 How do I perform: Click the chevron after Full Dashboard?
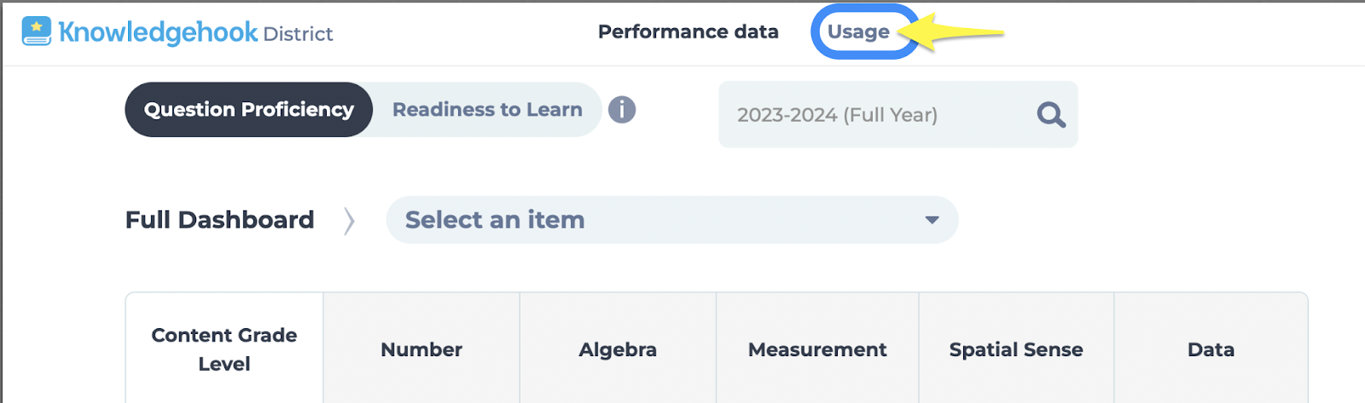click(349, 221)
